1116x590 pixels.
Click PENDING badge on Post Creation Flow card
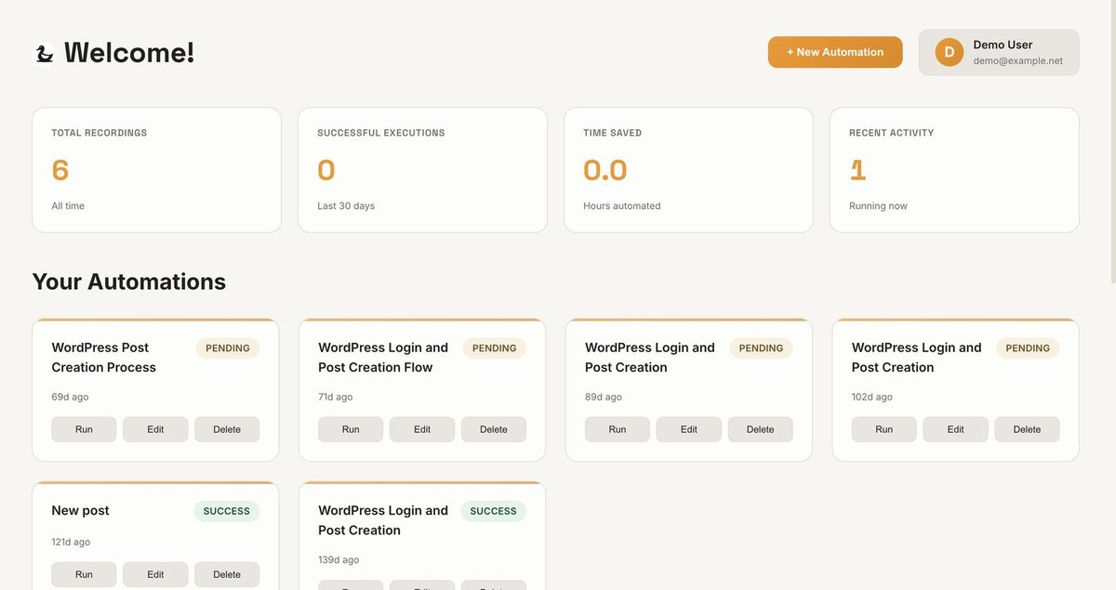click(x=495, y=348)
